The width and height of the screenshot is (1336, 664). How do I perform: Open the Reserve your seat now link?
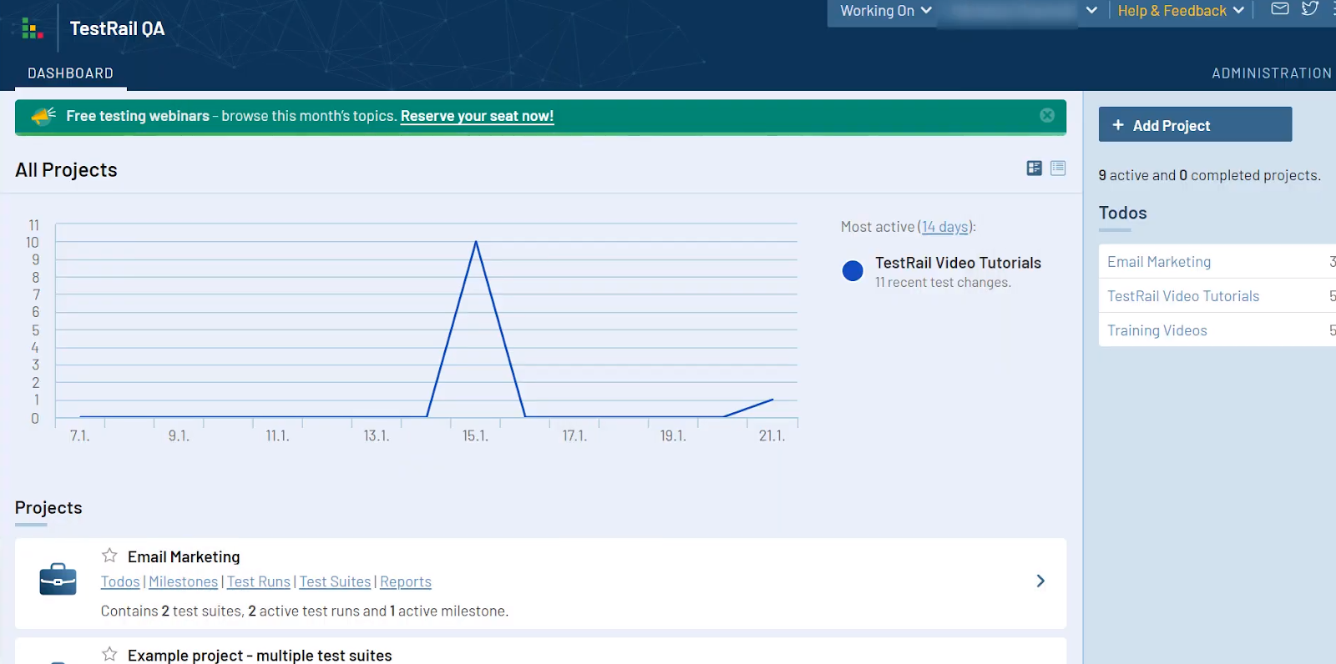pyautogui.click(x=477, y=116)
